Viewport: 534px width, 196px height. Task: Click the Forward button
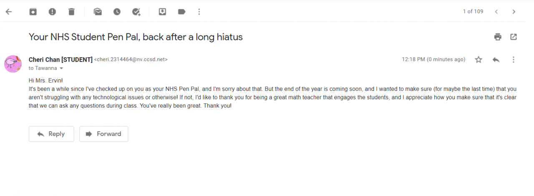coord(104,134)
